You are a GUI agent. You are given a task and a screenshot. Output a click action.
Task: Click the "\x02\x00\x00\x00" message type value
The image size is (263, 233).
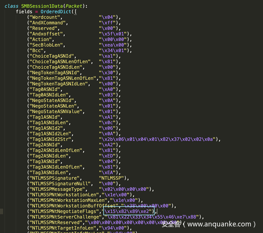point(124,189)
